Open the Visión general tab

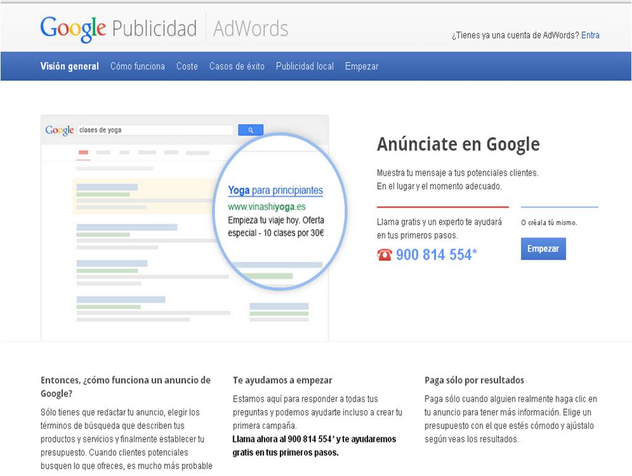pos(70,67)
